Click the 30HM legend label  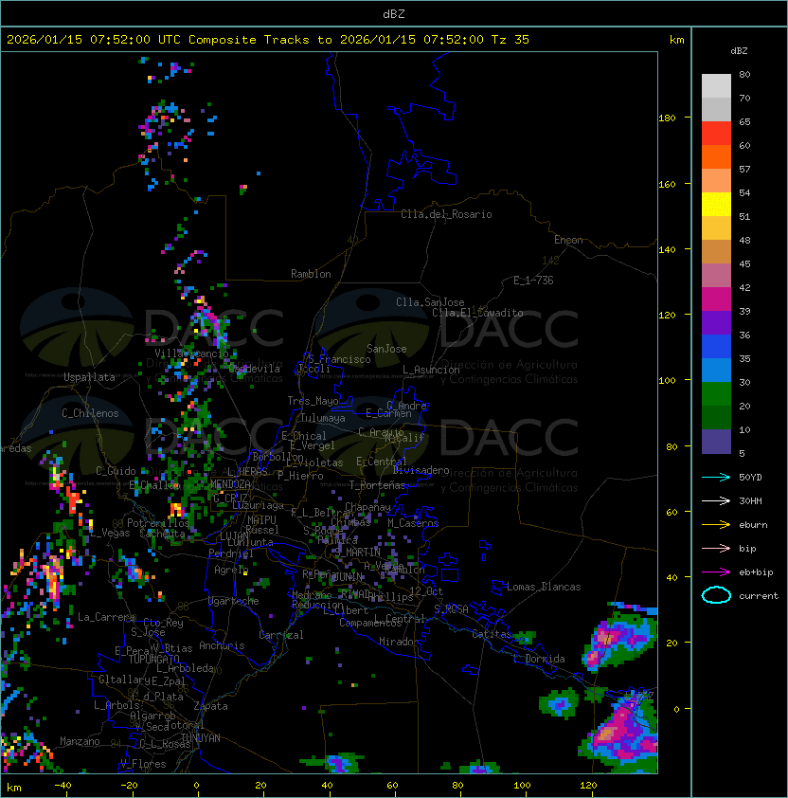(750, 500)
